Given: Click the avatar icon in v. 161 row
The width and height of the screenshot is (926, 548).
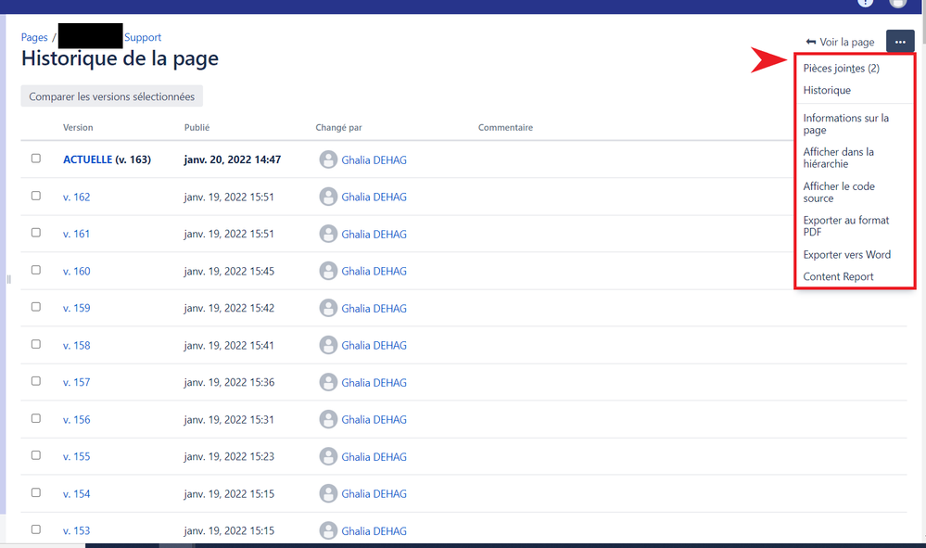Looking at the screenshot, I should (x=328, y=234).
